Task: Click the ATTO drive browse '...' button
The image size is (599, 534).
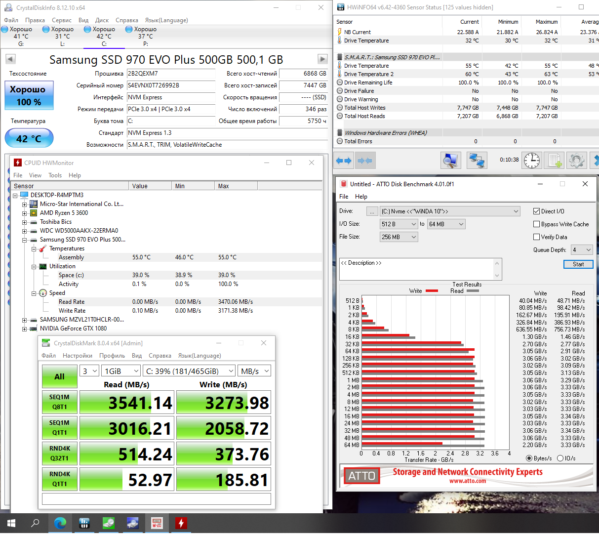Action: coord(372,211)
